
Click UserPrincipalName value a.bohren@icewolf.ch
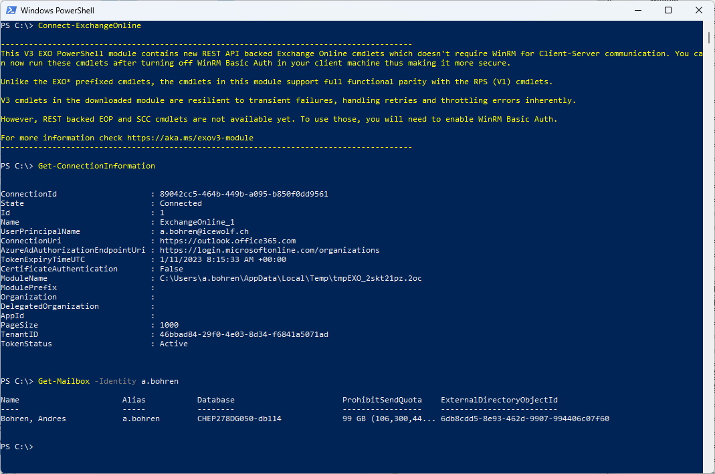point(204,231)
